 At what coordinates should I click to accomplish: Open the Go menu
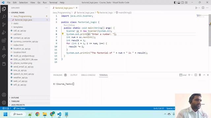tap(39, 3)
